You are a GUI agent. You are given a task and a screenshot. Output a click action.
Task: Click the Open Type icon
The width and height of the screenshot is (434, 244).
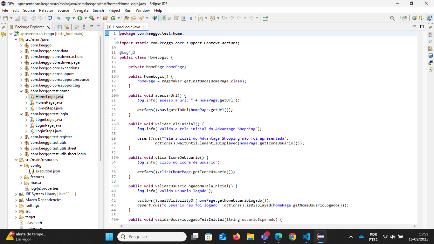(x=126, y=18)
